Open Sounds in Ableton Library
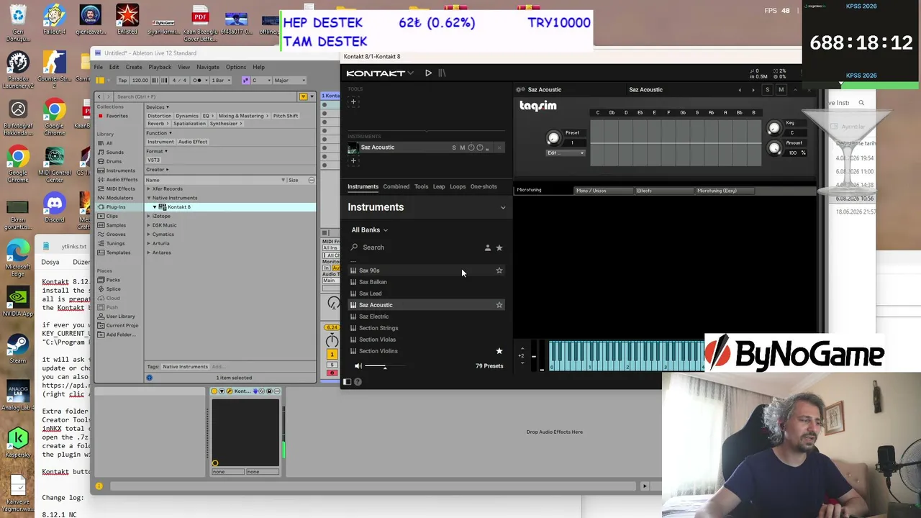This screenshot has height=518, width=921. [x=114, y=153]
